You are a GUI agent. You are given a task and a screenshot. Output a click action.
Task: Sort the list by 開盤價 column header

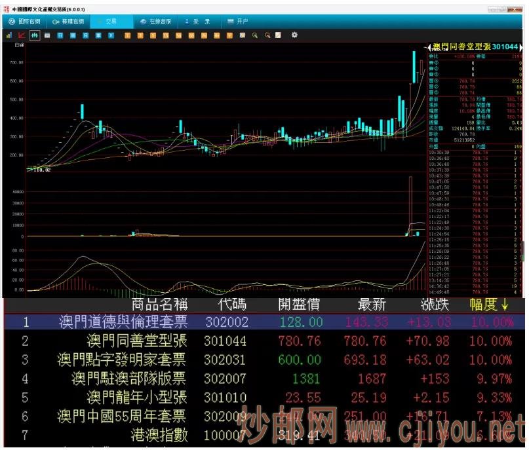(x=299, y=305)
